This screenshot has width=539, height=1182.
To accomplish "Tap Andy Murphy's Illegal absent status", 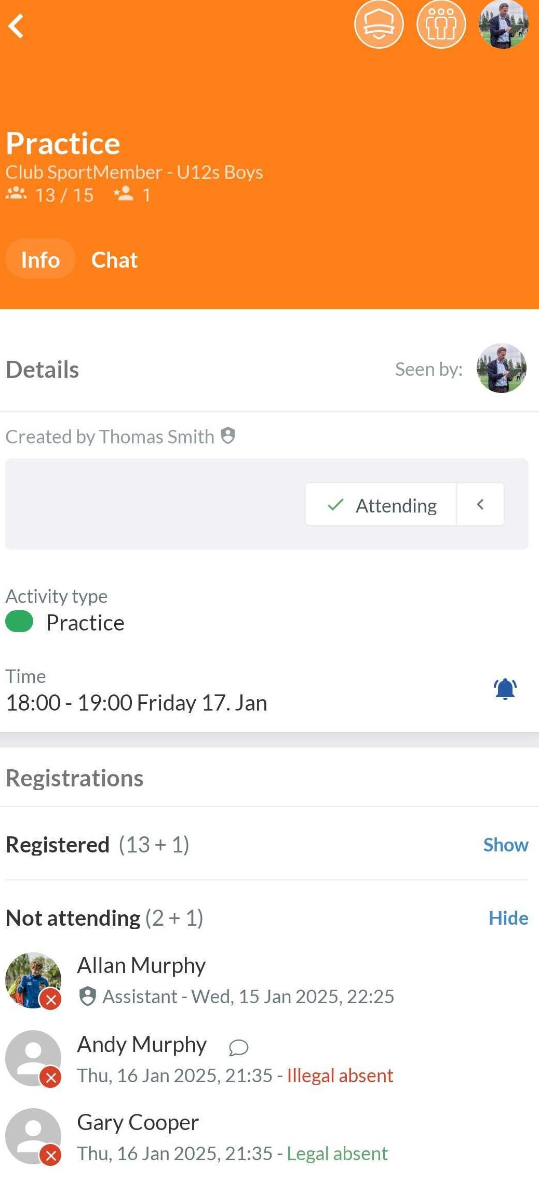I will 340,1076.
